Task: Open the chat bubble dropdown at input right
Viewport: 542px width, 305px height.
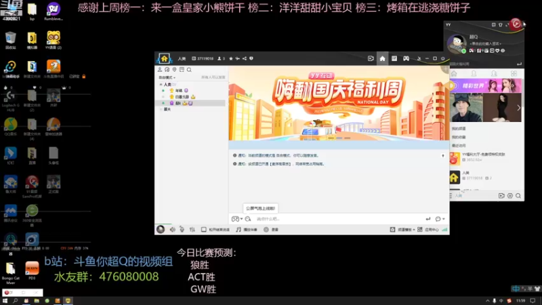Action: coord(440,219)
